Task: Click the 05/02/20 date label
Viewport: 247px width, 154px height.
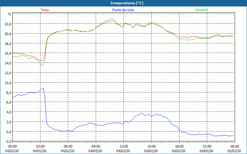Action: [235, 151]
